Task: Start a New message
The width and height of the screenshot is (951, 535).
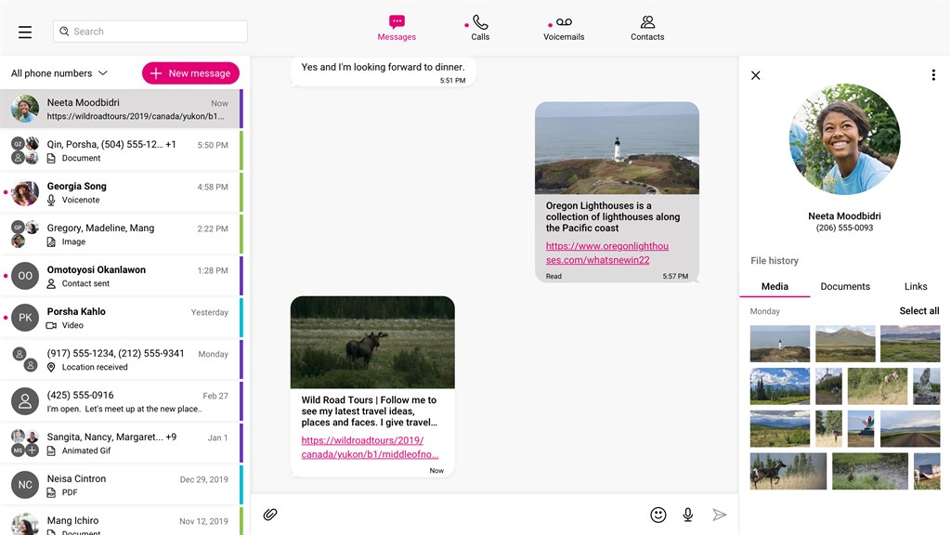Action: tap(190, 73)
